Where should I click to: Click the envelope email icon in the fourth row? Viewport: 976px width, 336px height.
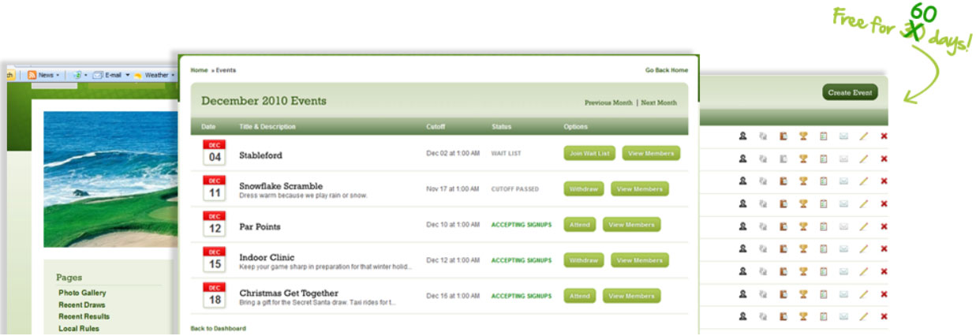point(843,203)
